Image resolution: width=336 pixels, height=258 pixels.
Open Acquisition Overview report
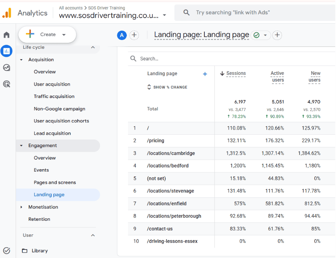(45, 72)
